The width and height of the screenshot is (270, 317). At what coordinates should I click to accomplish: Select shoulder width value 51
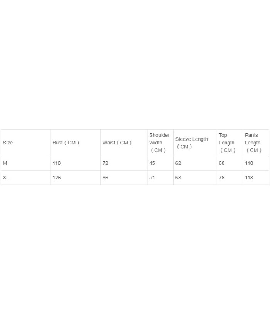point(152,178)
